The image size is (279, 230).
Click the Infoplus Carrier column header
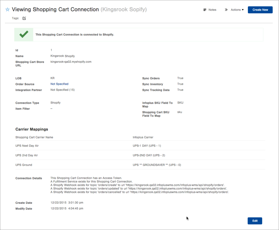[x=143, y=137]
